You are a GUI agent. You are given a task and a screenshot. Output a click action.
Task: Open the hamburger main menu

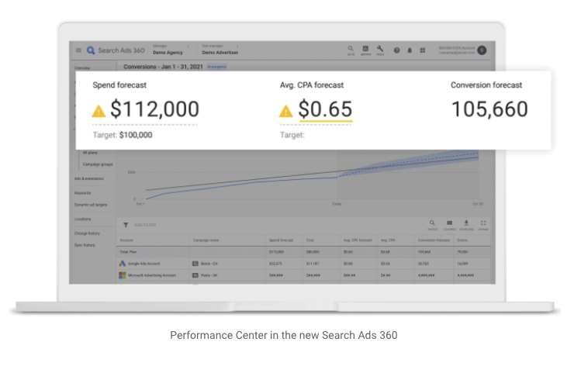(x=78, y=50)
